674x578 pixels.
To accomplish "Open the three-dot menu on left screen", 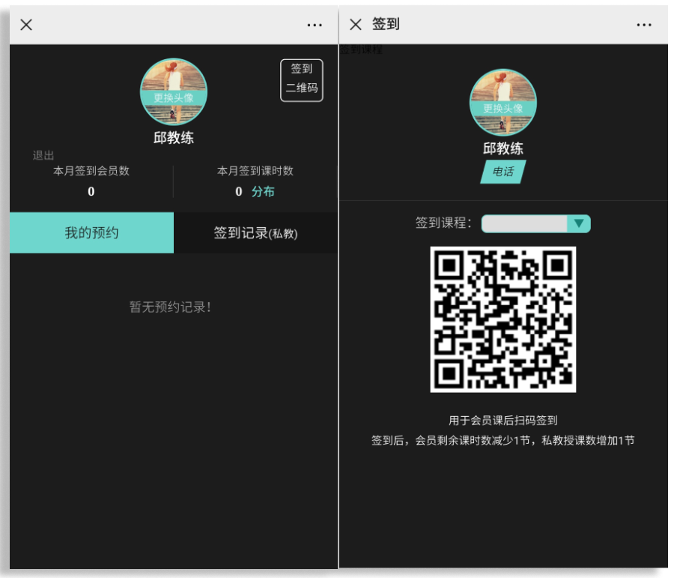I will [315, 25].
